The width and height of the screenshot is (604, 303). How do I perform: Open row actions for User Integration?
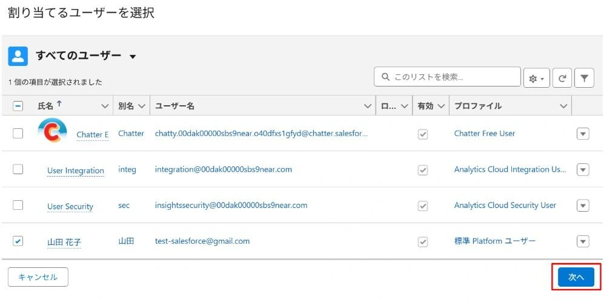(x=583, y=169)
